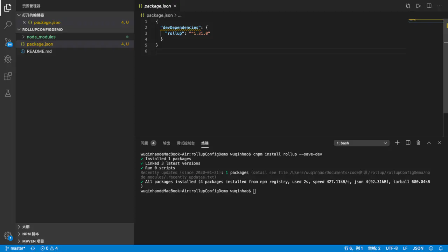Open the Run and Debug view
Viewport: 448px width, 252px height.
8,59
